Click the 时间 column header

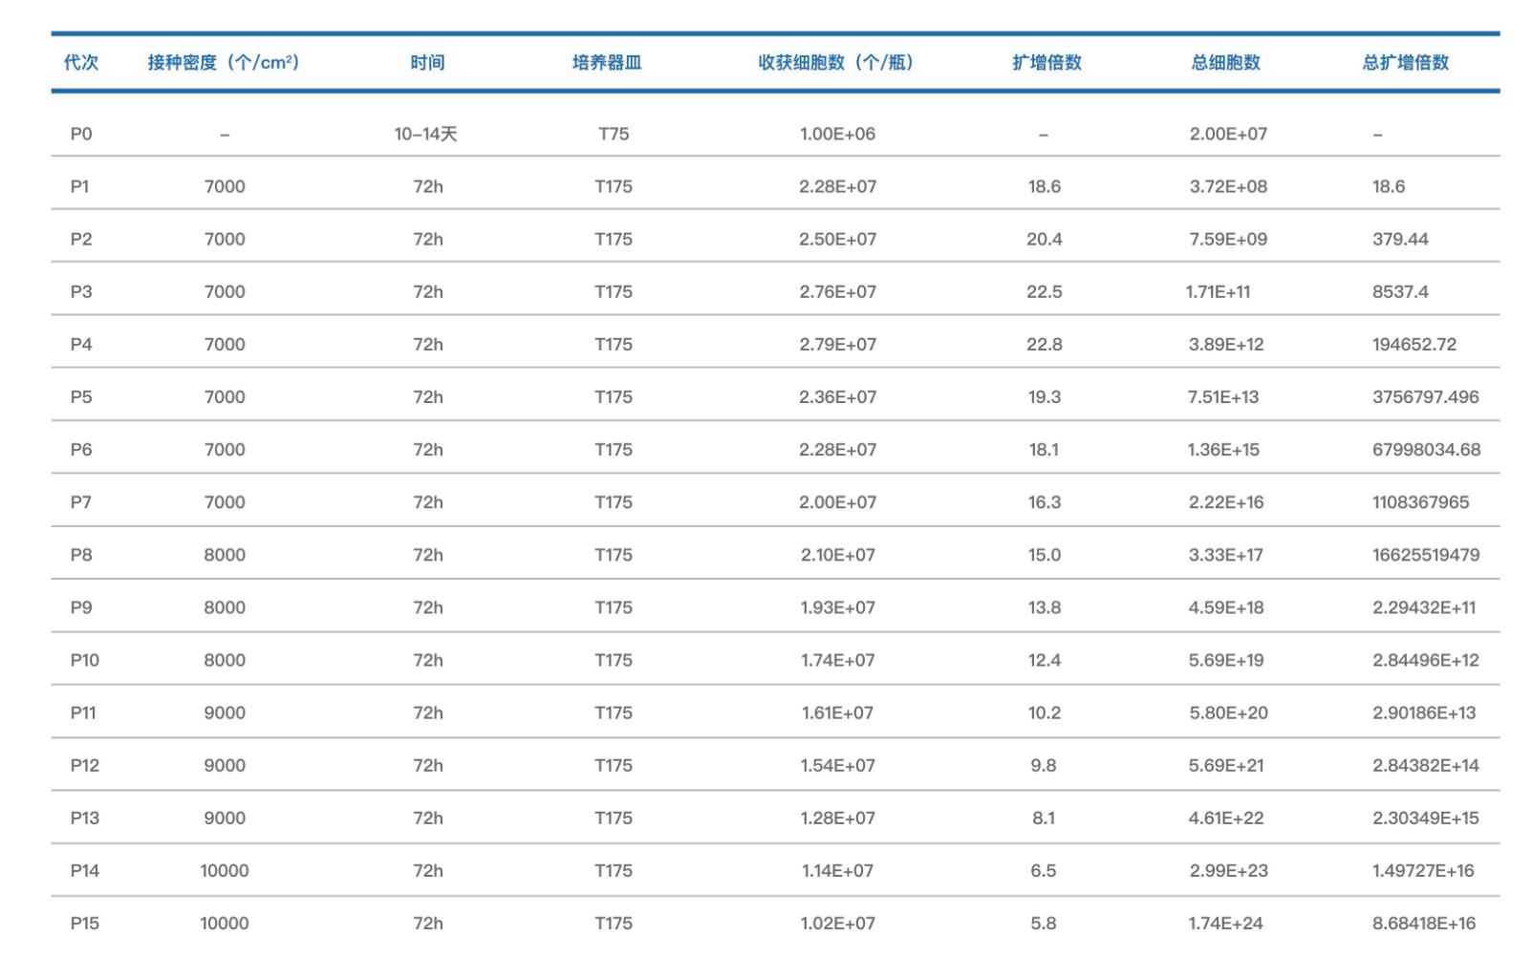tap(427, 63)
